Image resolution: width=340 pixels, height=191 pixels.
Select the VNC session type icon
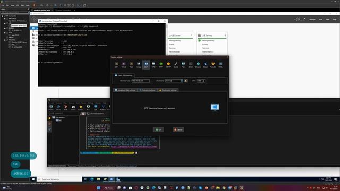point(154,65)
